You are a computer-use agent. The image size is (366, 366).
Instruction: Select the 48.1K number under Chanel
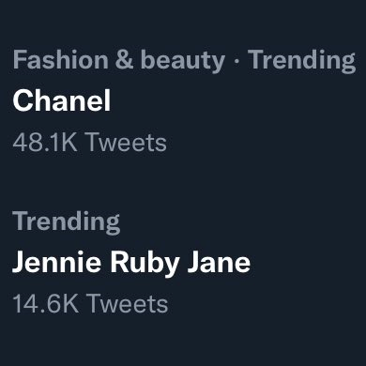(45, 143)
